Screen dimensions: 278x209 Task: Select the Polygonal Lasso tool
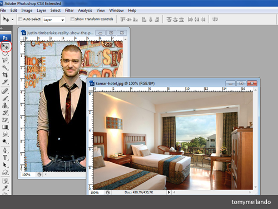[5, 60]
